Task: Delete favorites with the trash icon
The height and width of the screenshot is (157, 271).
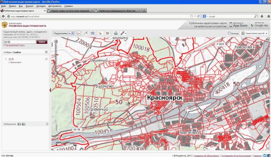Action: click(47, 124)
